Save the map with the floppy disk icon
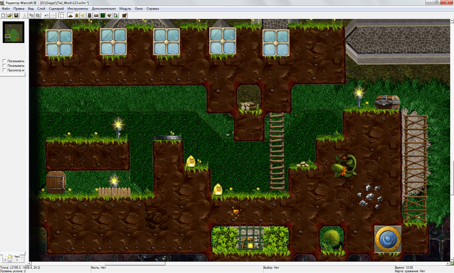 pyautogui.click(x=16, y=15)
